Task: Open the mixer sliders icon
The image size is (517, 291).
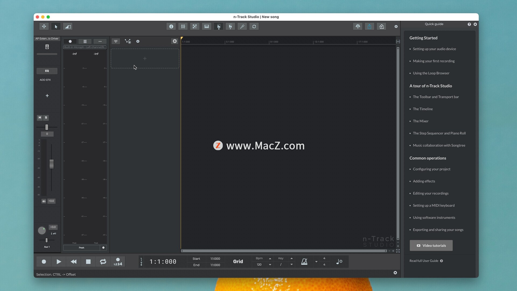Action: (x=183, y=26)
